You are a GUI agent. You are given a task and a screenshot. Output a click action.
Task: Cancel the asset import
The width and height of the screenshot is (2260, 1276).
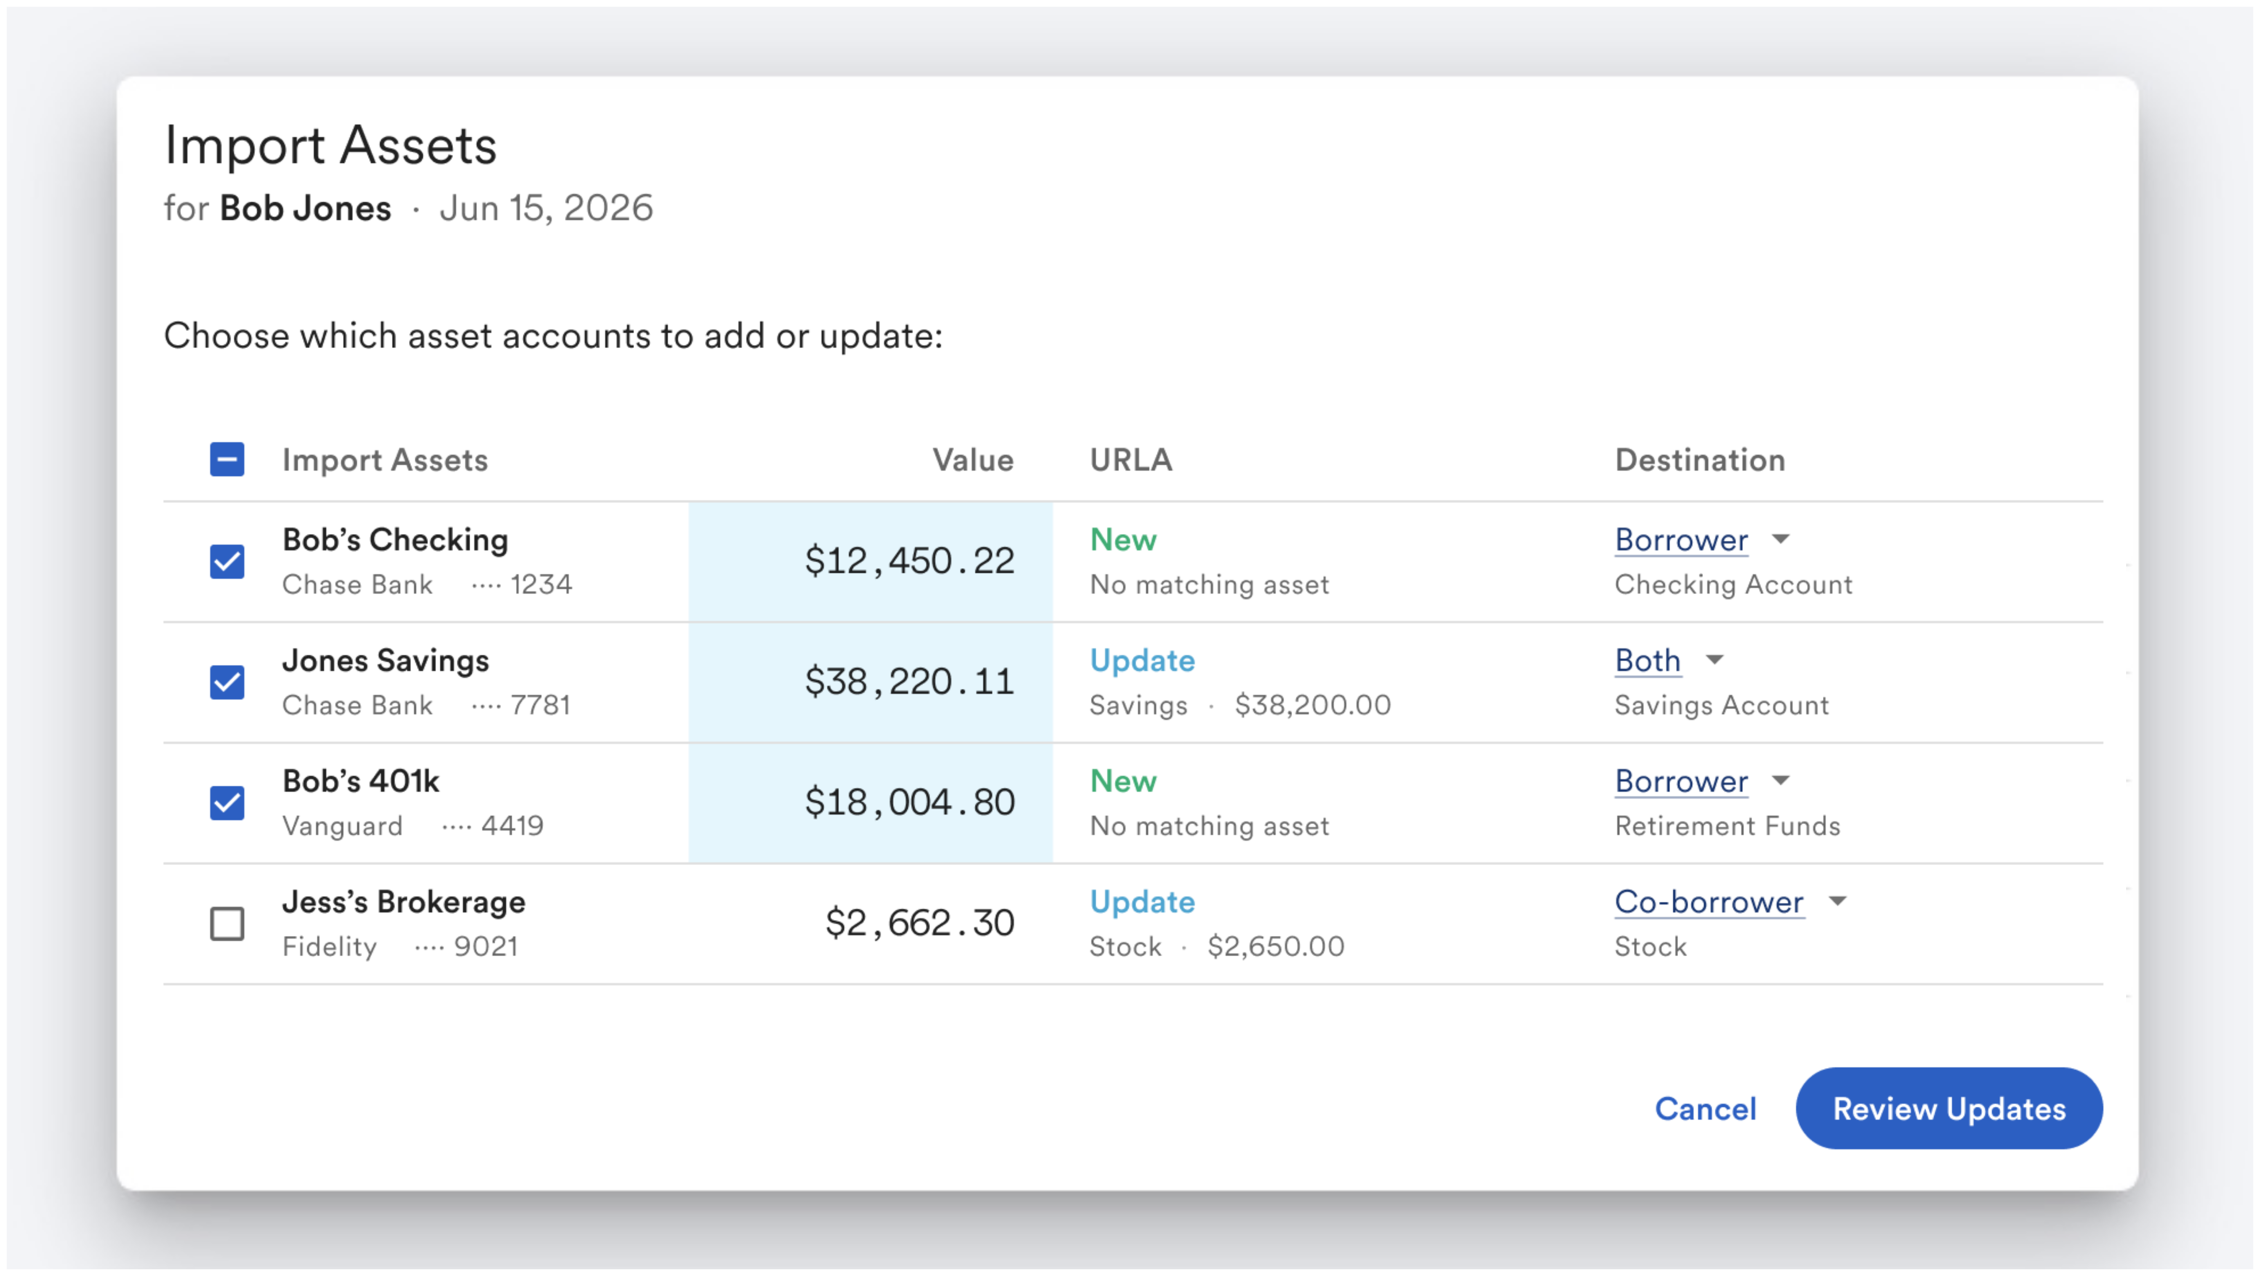1706,1109
